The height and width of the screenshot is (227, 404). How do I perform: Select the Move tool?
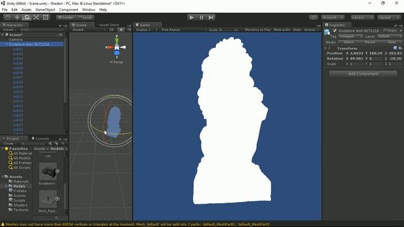[17, 18]
